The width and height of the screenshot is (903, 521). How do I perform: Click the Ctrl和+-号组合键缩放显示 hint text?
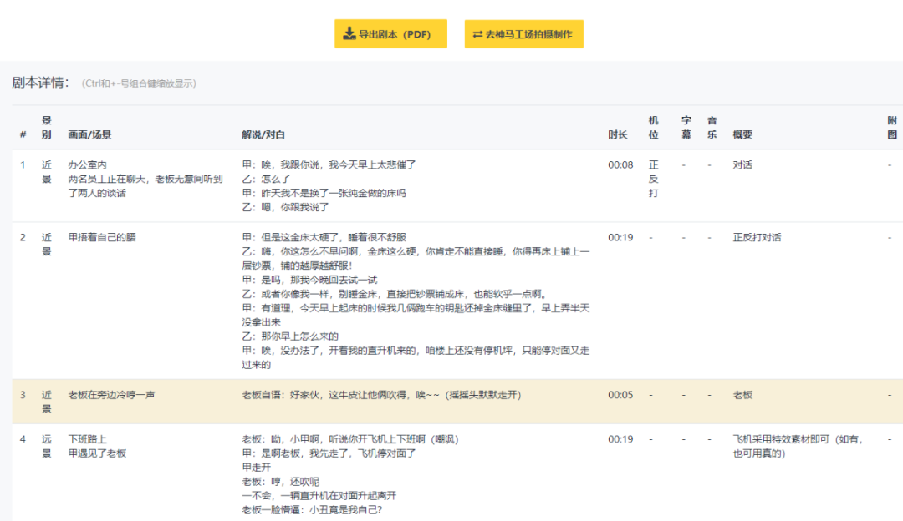pyautogui.click(x=139, y=83)
